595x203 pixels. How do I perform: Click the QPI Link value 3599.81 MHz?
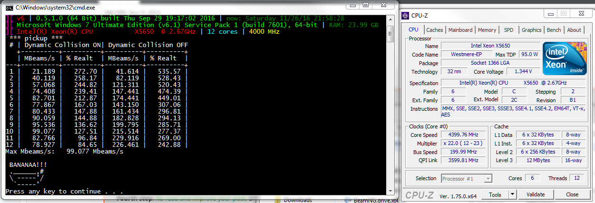coord(463,160)
